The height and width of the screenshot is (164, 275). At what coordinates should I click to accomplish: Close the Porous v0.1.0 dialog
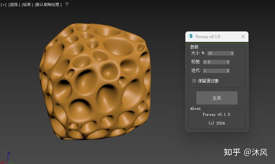pyautogui.click(x=243, y=36)
